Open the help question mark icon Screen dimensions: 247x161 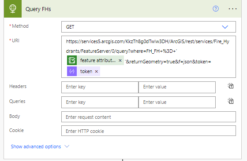point(216,9)
